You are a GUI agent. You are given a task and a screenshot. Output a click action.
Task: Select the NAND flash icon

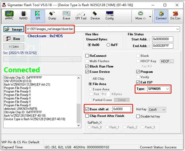tap(23, 16)
